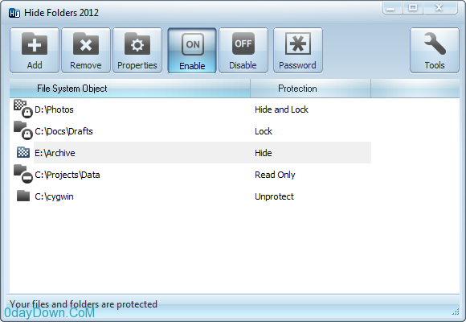Open the Password settings
The image size is (466, 322).
(298, 51)
